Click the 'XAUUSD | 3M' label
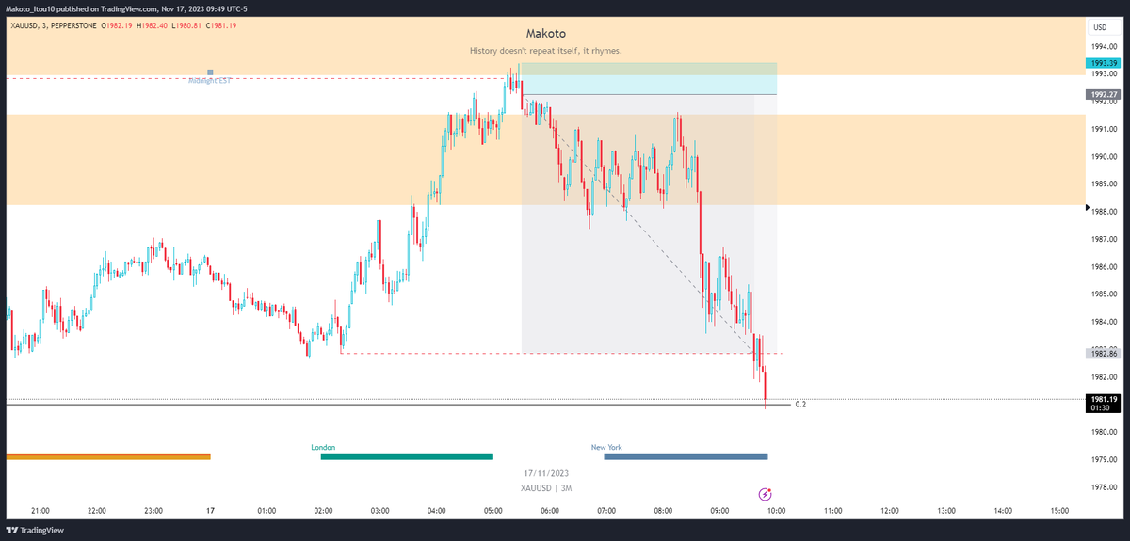1130x541 pixels. pyautogui.click(x=547, y=488)
